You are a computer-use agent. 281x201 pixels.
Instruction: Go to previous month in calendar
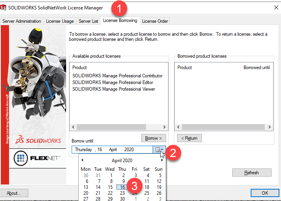(x=83, y=160)
